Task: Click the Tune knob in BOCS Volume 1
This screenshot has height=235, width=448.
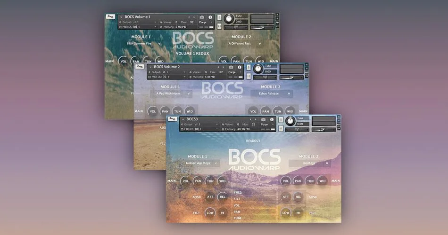Action: pos(229,18)
